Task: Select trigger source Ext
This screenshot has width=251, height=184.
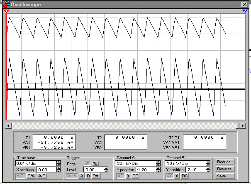Action: click(x=95, y=176)
